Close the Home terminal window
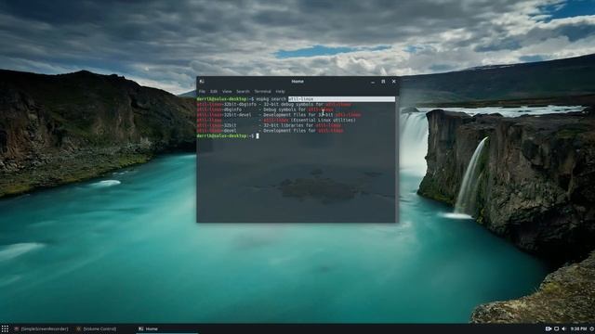The width and height of the screenshot is (595, 334). pyautogui.click(x=394, y=82)
